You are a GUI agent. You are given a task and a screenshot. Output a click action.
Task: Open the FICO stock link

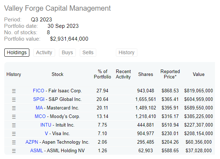coord(39,91)
